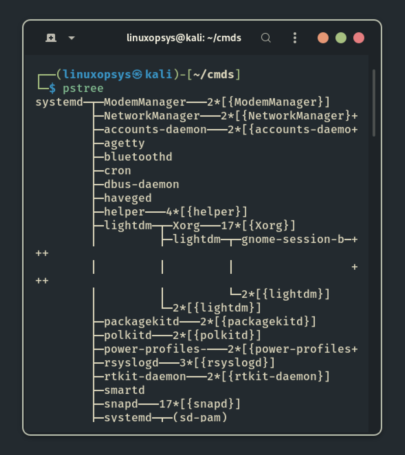405x455 pixels.
Task: Click the Xorg child process under lightdm
Action: (186, 225)
